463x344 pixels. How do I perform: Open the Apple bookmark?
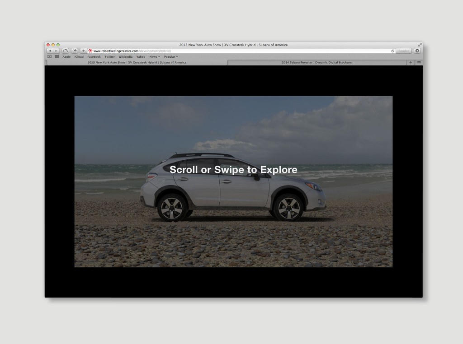point(66,56)
